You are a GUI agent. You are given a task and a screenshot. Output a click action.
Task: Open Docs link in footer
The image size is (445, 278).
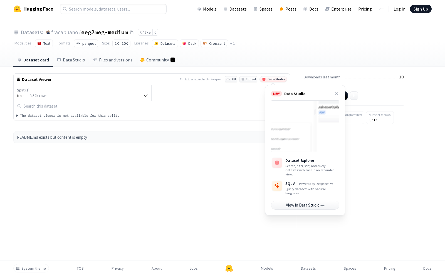[427, 268]
